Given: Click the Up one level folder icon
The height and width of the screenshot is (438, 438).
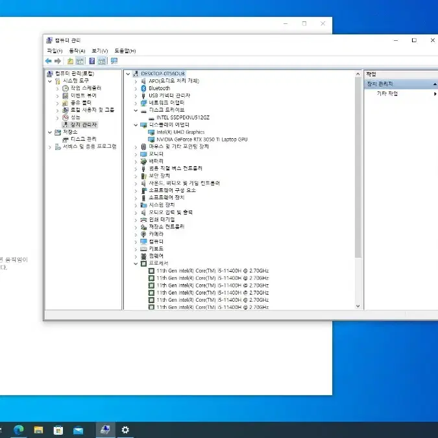Looking at the screenshot, I should [70, 61].
